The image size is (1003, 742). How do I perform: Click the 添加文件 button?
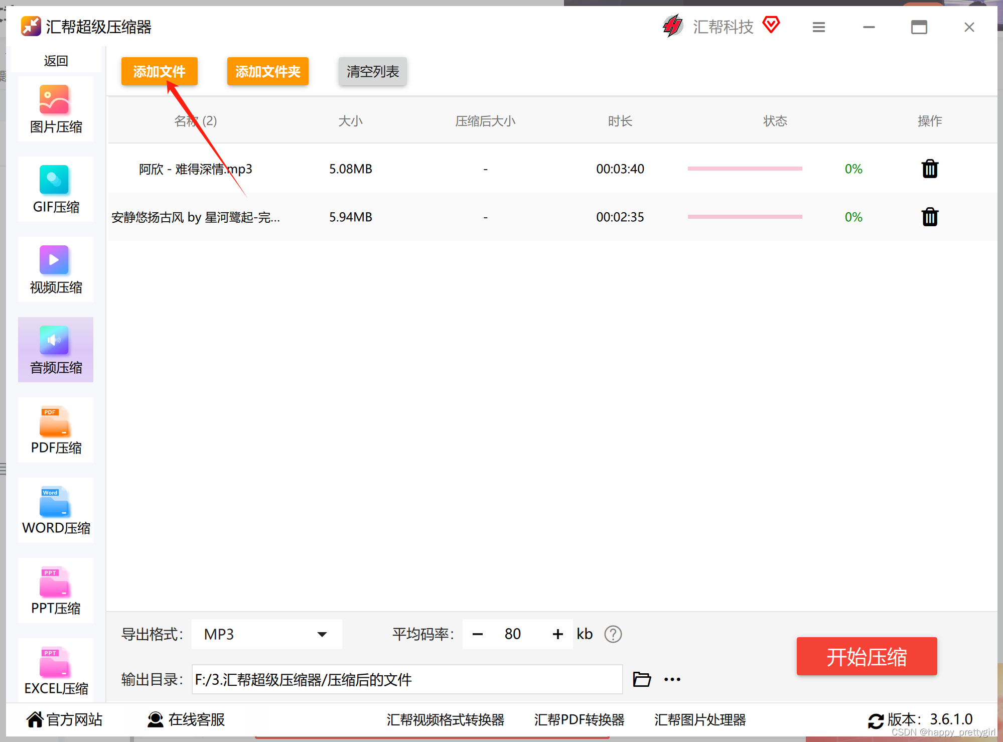[159, 71]
